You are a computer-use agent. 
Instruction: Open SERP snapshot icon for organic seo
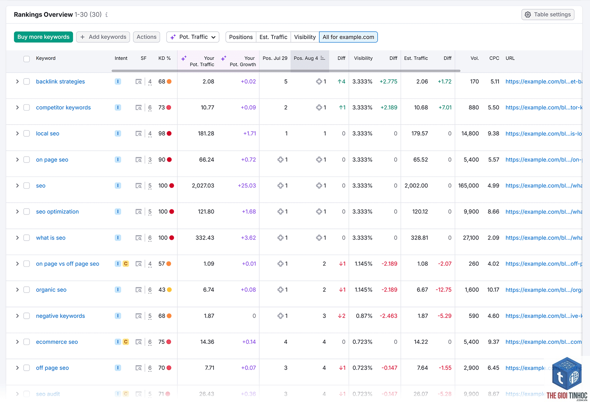139,290
